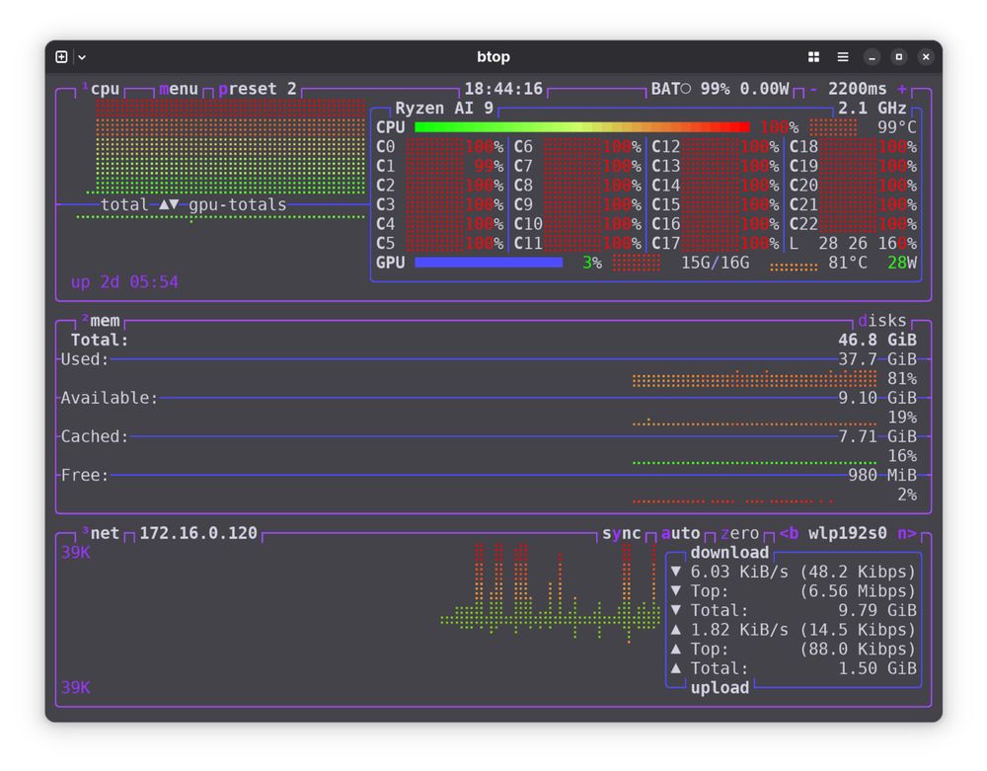
Task: Select the 2200ms update interval value
Action: (x=858, y=90)
